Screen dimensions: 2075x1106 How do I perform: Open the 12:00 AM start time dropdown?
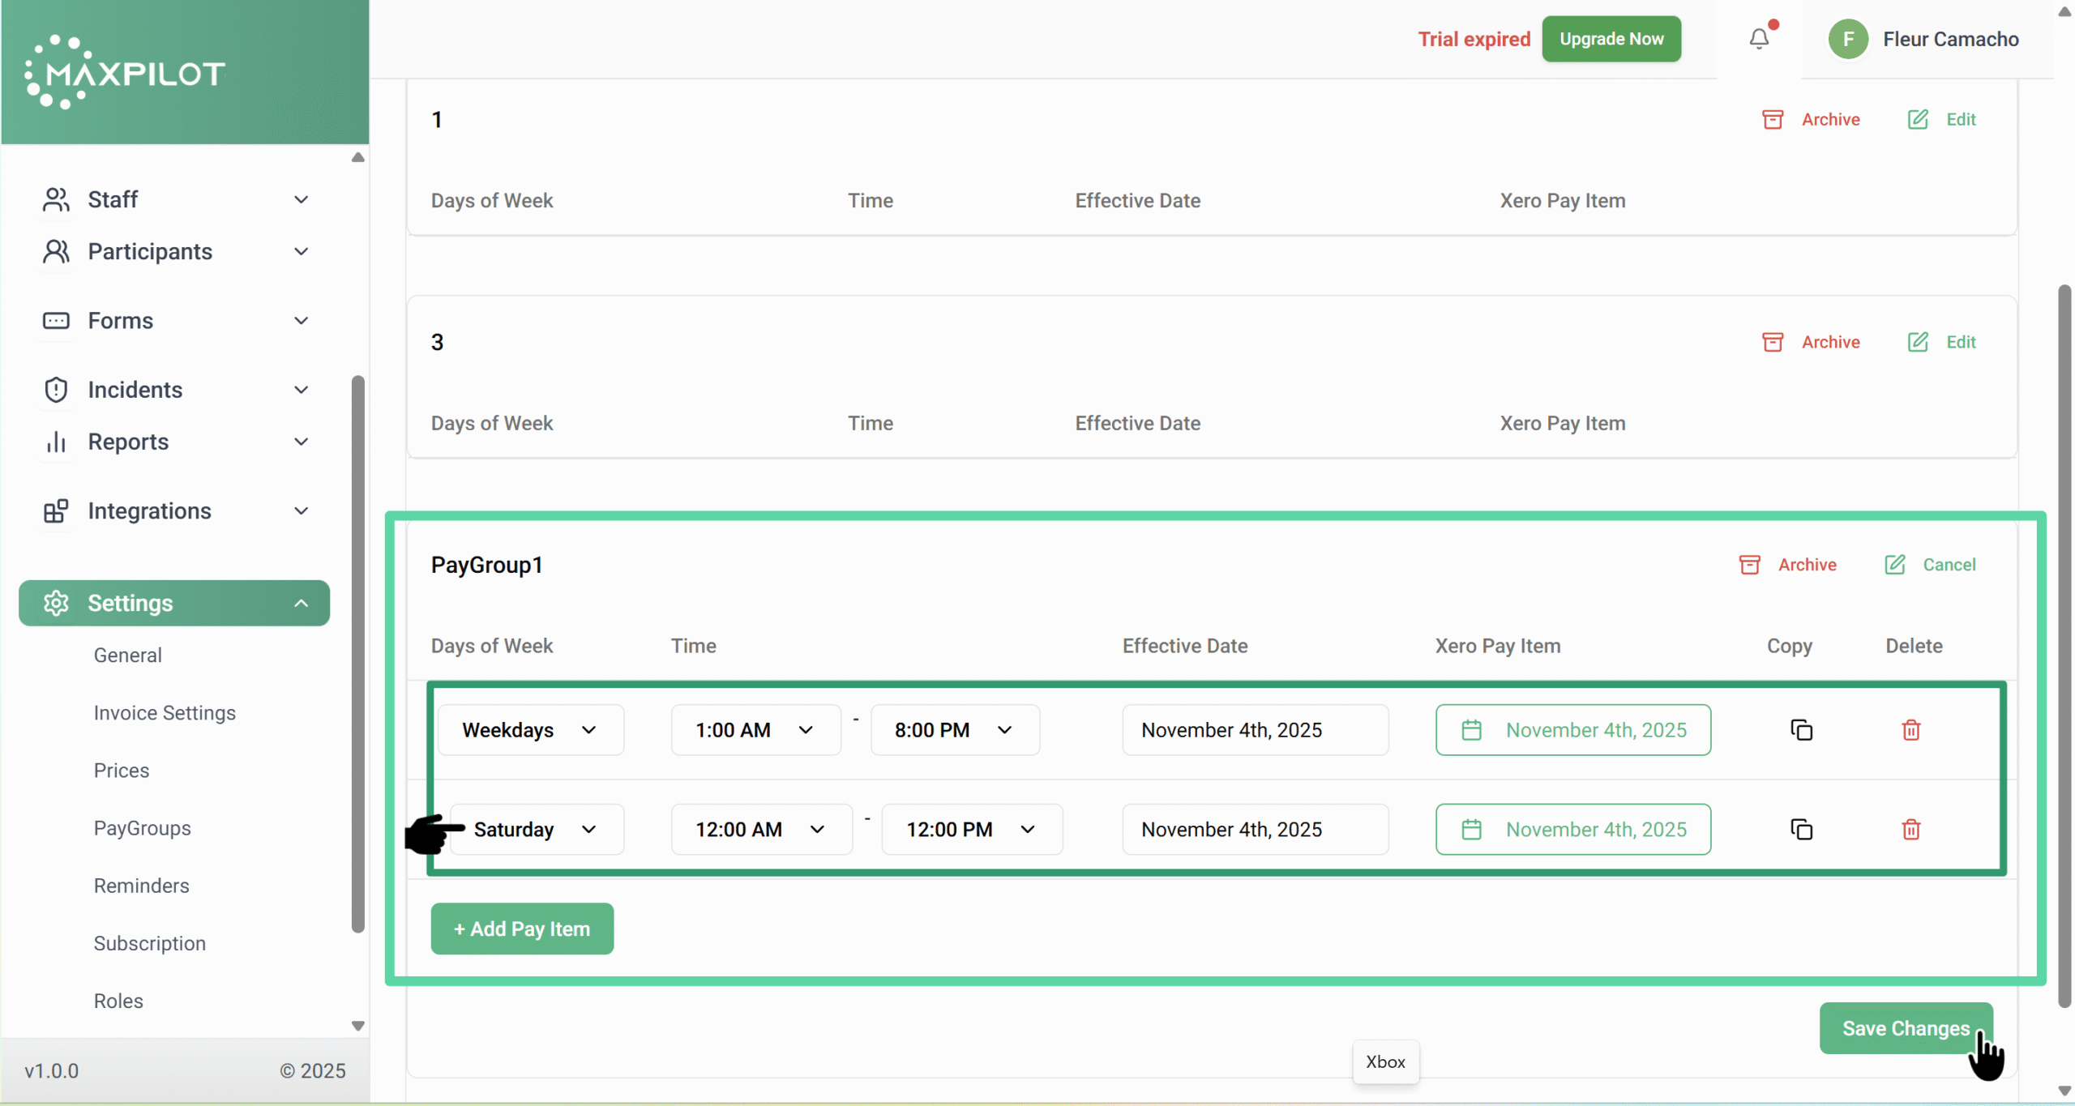[760, 830]
